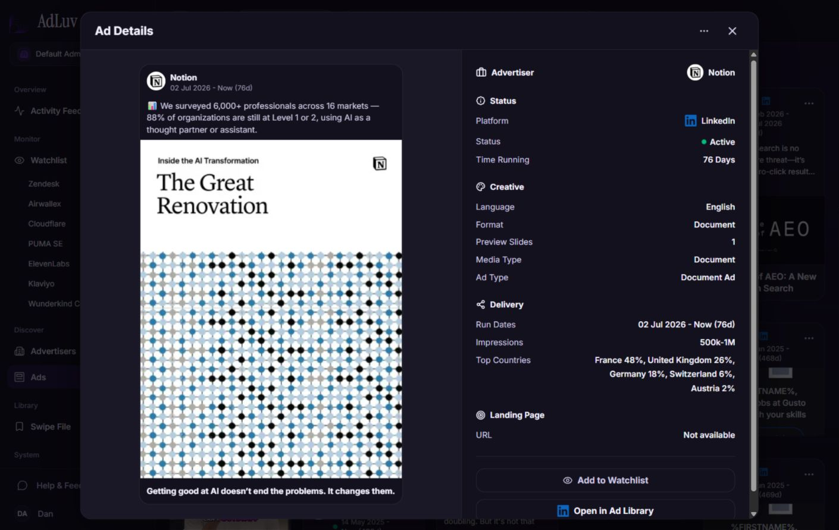Click the Notion logo beside Advertiser field
Viewport: 839px width, 530px height.
[x=695, y=73]
